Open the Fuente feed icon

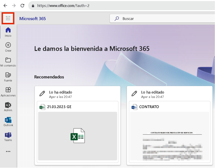(x=8, y=75)
